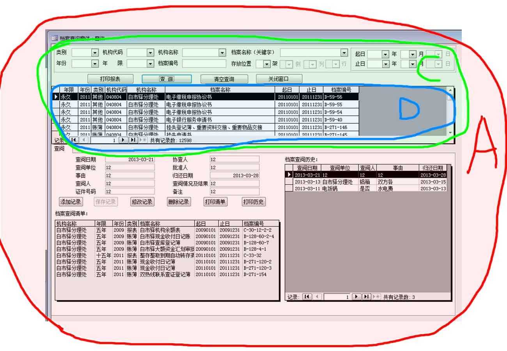Click the 档案编号 input field
This screenshot has height=351, width=507.
204,64
